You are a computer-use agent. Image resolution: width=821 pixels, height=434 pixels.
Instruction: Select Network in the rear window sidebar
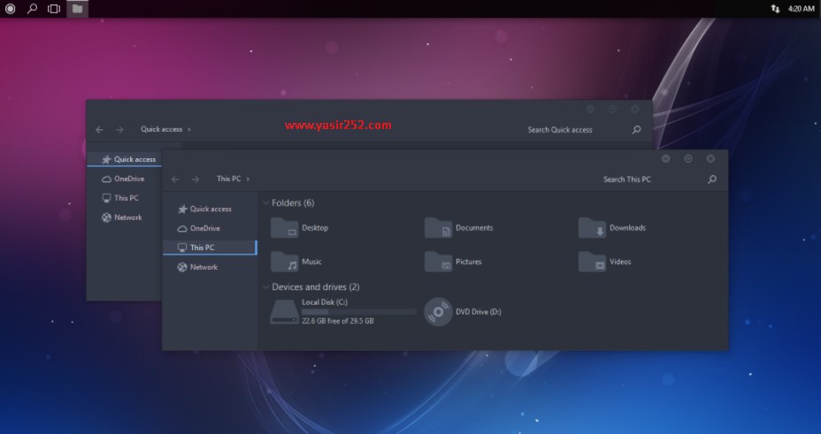[x=125, y=217]
